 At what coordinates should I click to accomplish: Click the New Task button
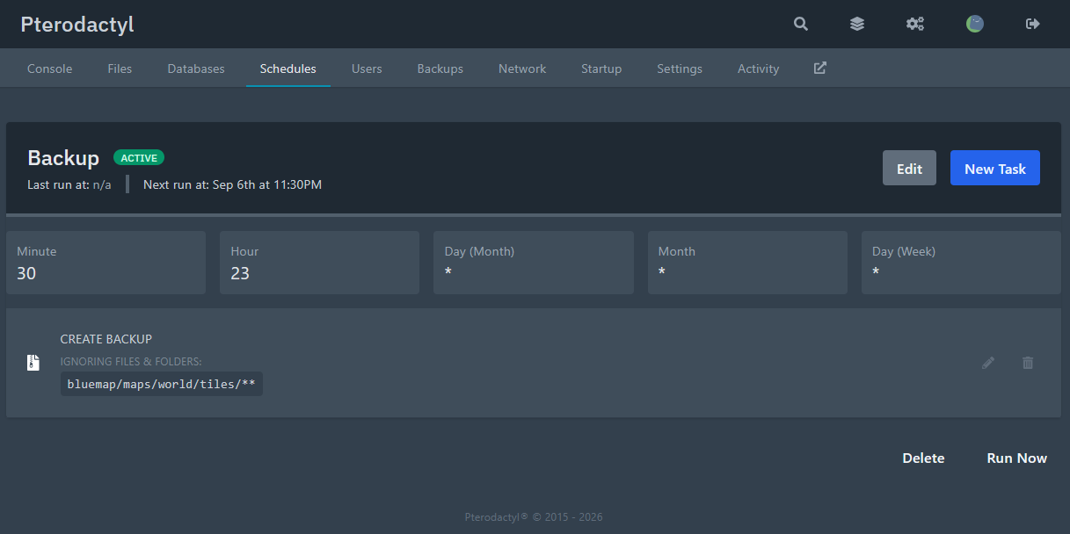click(x=995, y=168)
